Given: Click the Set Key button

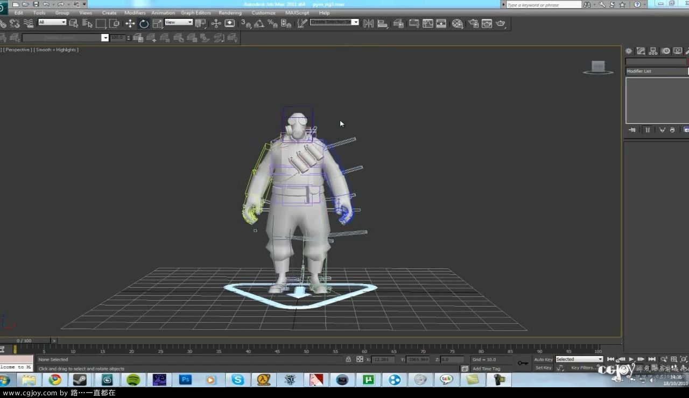Looking at the screenshot, I should (543, 368).
